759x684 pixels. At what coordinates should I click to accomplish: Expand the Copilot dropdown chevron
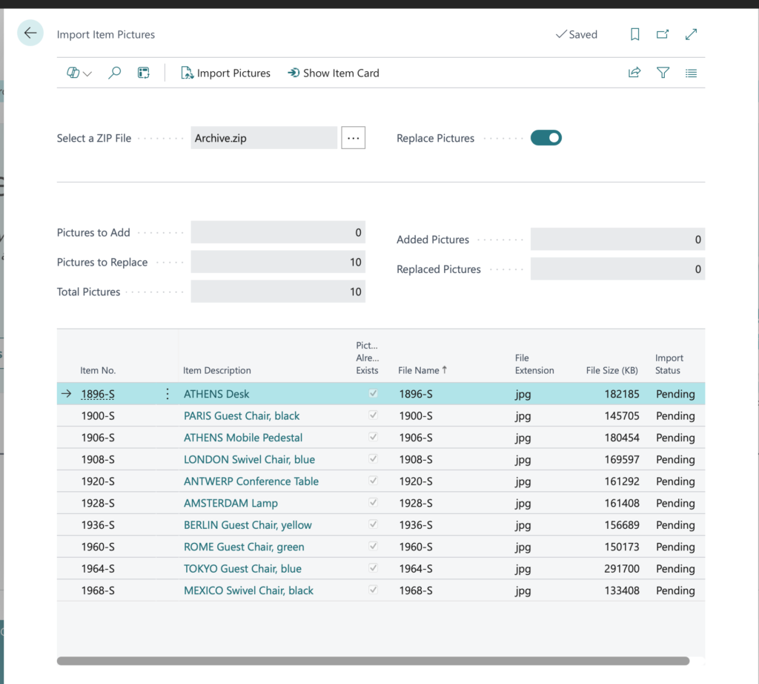[x=87, y=74]
